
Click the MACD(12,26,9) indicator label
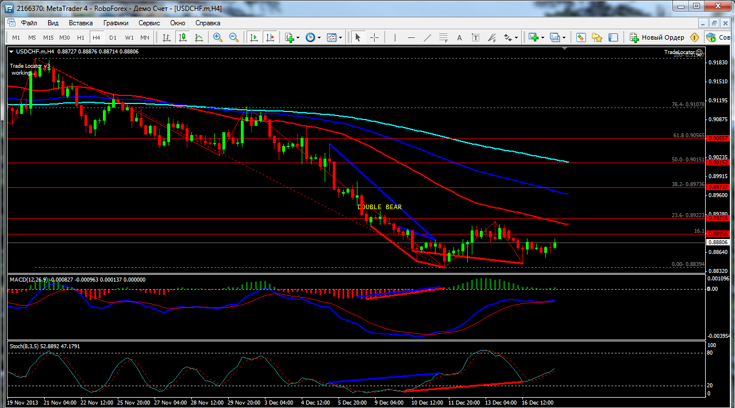(x=29, y=279)
